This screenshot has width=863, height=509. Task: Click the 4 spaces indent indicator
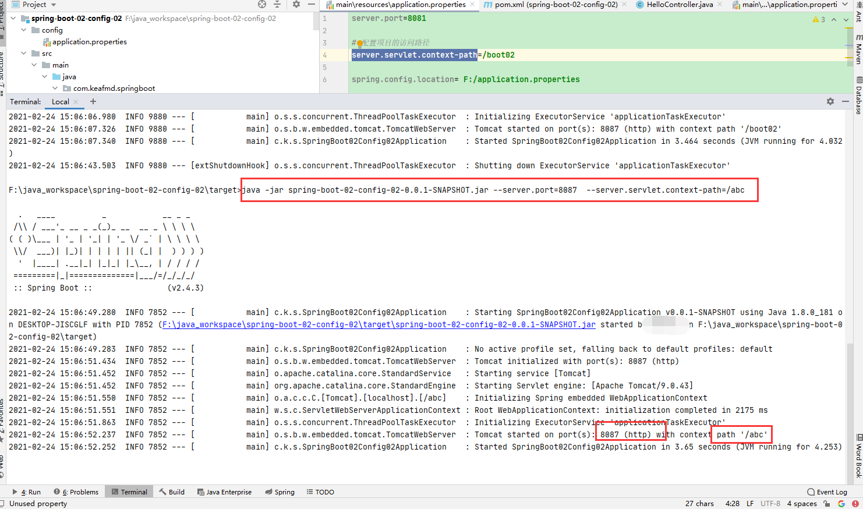click(801, 503)
